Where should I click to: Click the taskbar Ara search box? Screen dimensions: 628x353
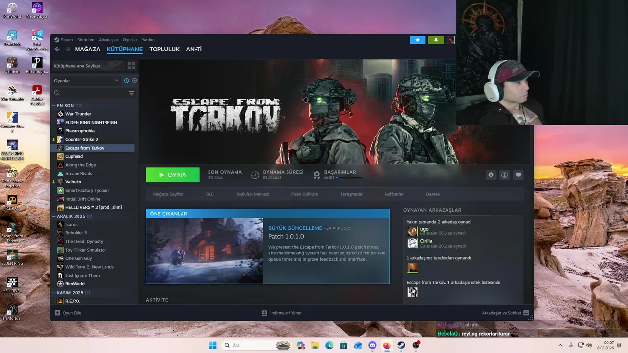click(258, 345)
